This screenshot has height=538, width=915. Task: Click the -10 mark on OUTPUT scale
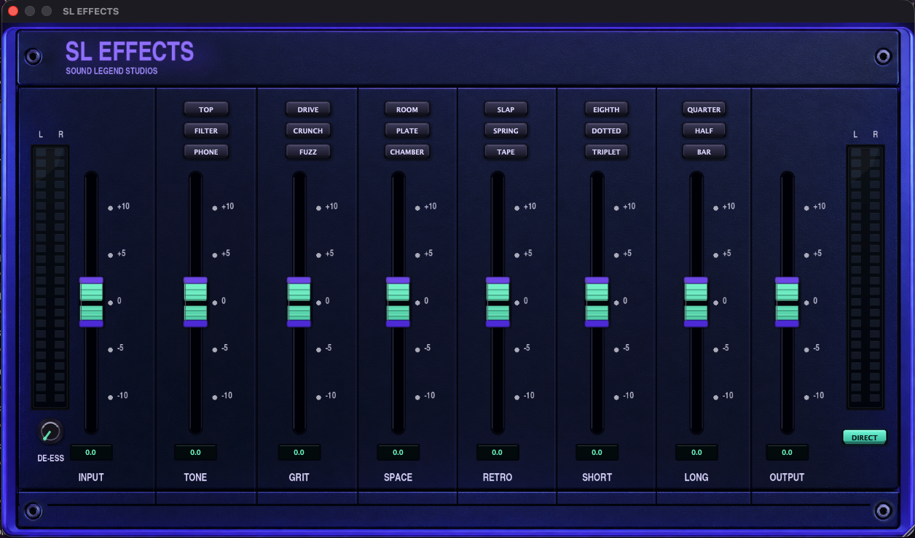(818, 396)
